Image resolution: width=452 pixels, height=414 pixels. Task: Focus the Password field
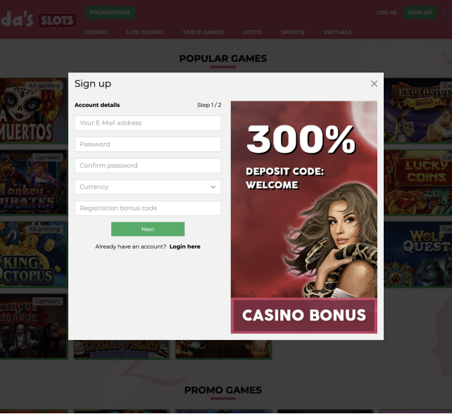tap(148, 144)
